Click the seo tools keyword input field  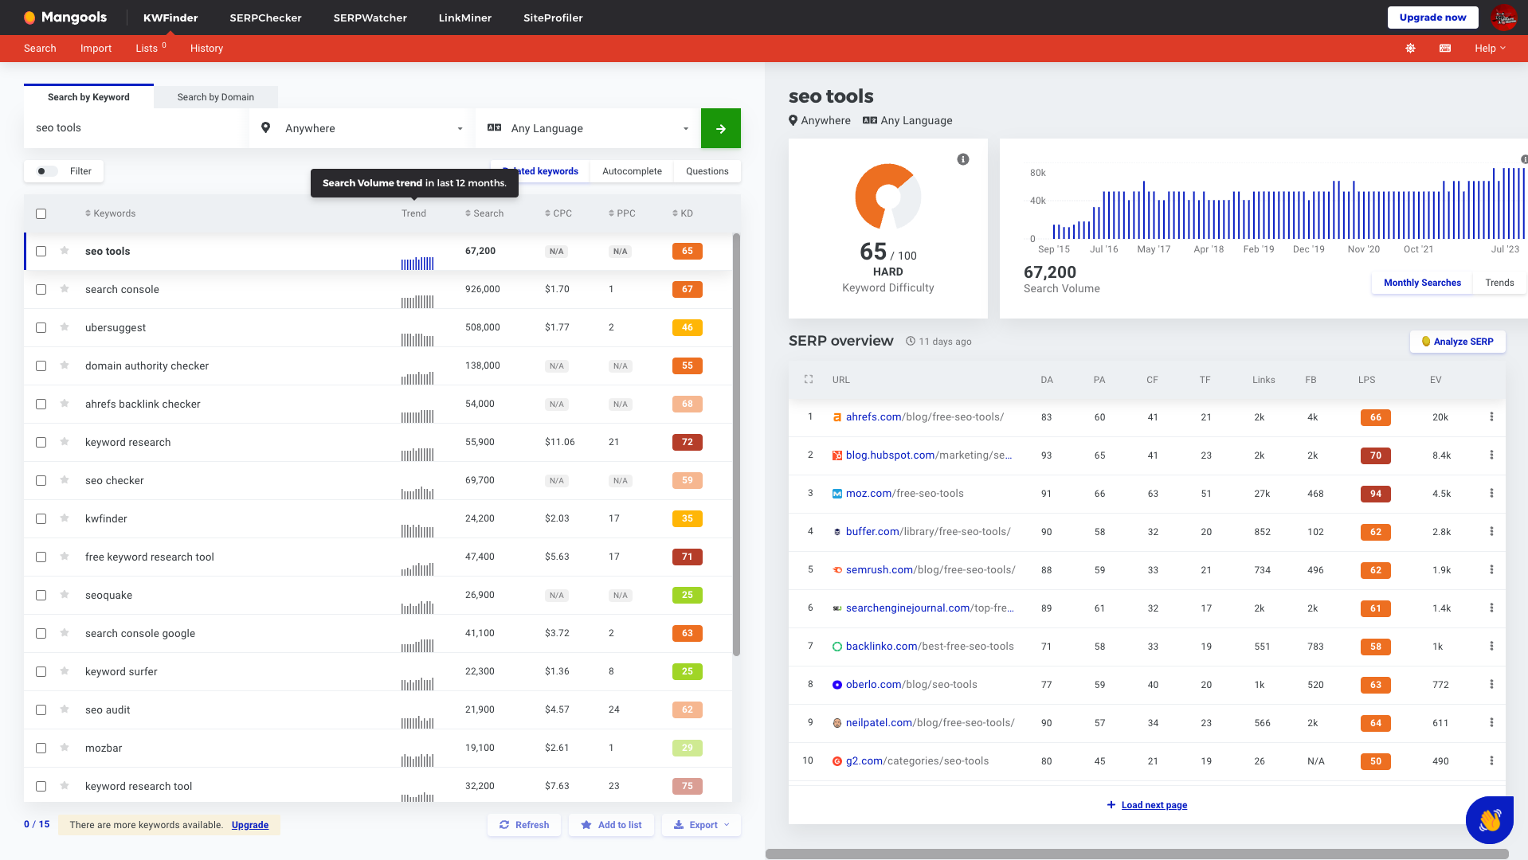[x=133, y=127]
